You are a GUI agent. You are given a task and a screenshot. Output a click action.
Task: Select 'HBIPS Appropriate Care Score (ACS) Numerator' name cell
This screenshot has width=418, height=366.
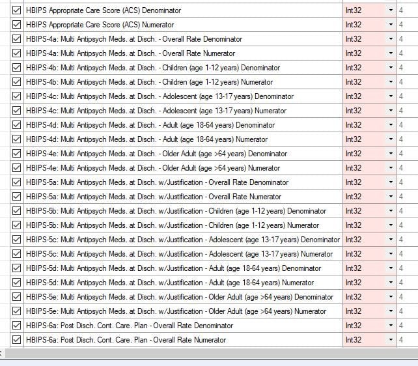coord(183,25)
